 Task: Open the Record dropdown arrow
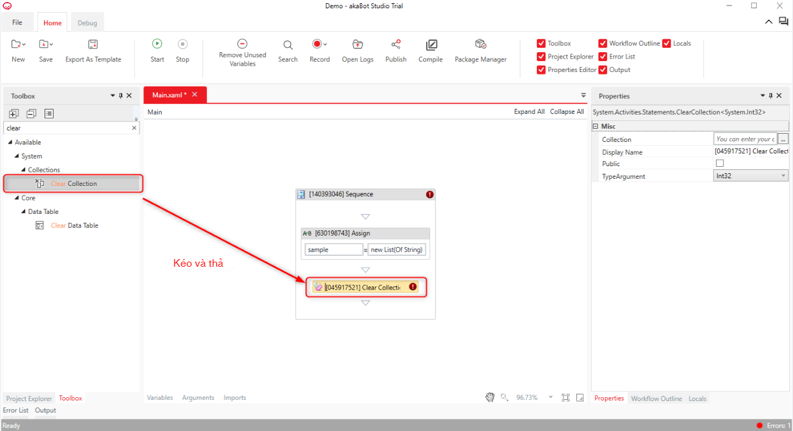pyautogui.click(x=325, y=44)
